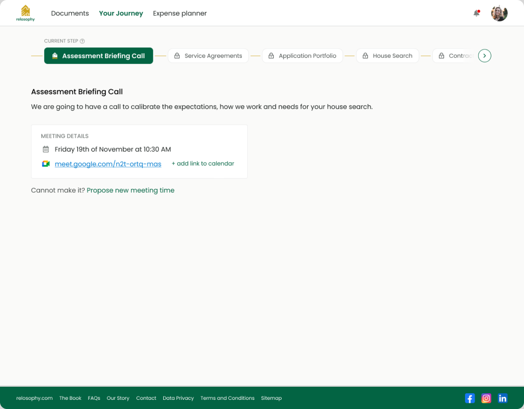Open the notifications bell

[476, 13]
